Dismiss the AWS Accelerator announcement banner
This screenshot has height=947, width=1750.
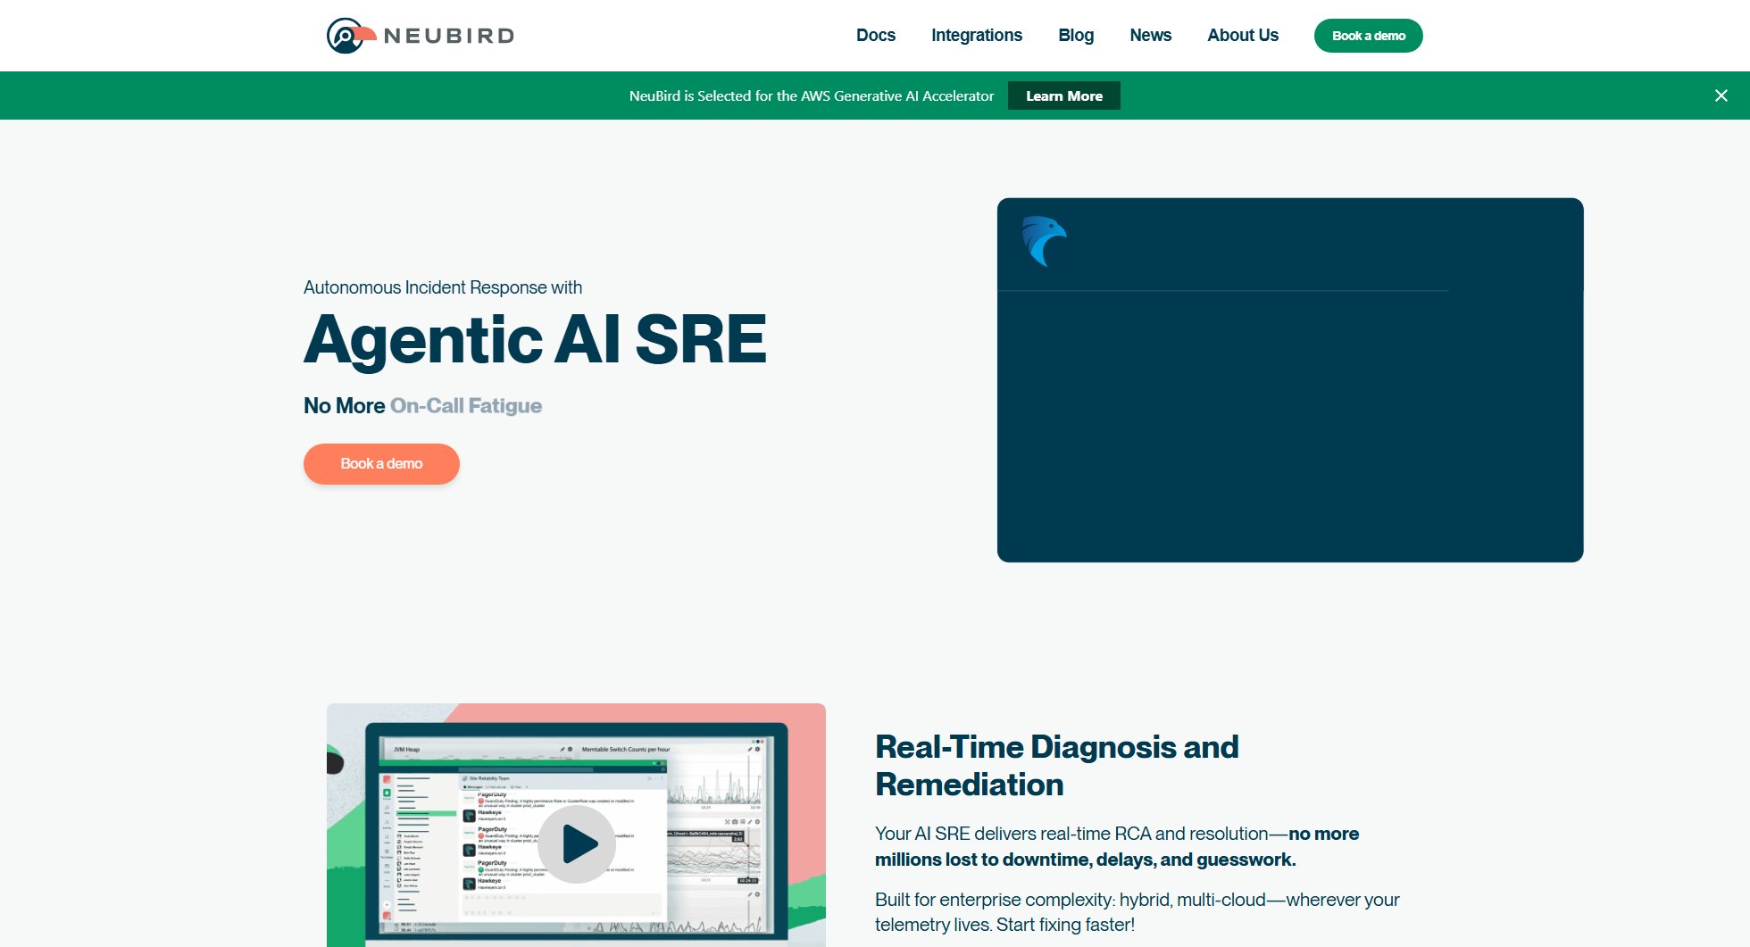[x=1721, y=95]
